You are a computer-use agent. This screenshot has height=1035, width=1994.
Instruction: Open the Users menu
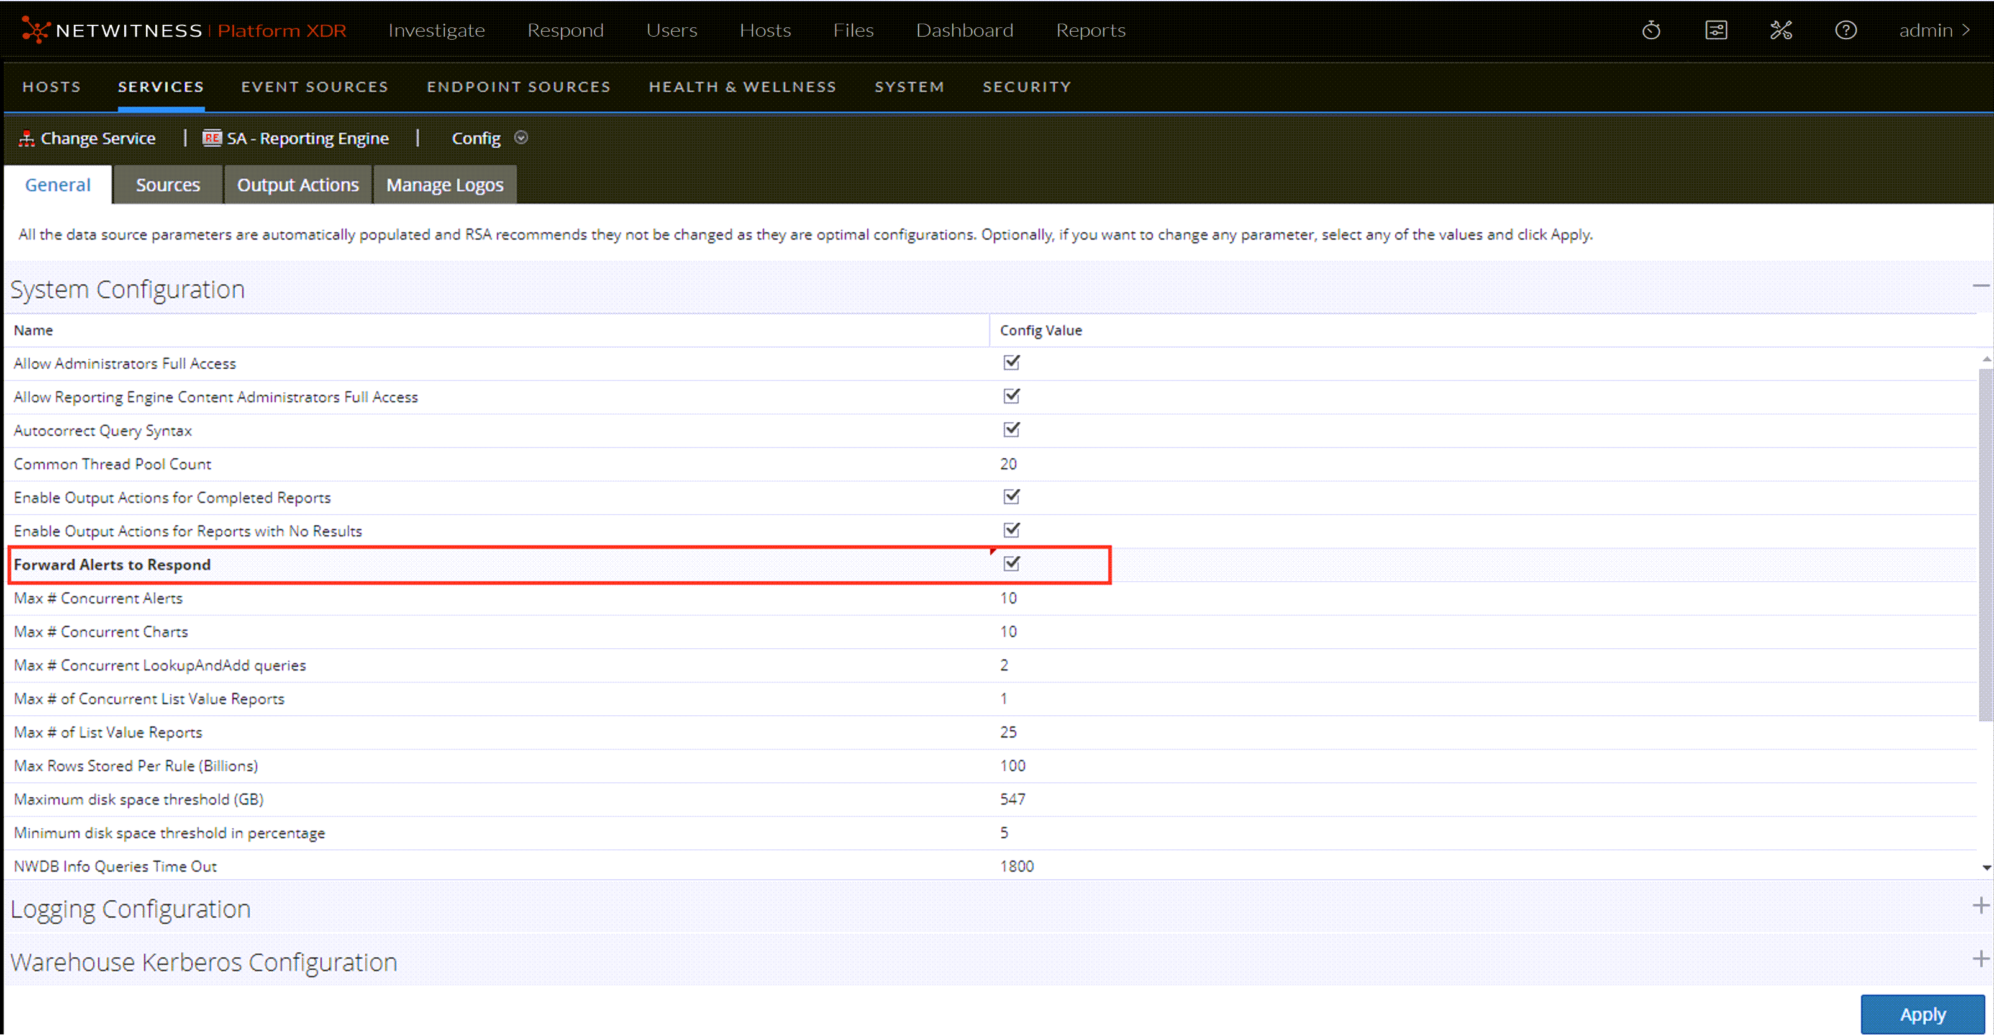(x=671, y=30)
